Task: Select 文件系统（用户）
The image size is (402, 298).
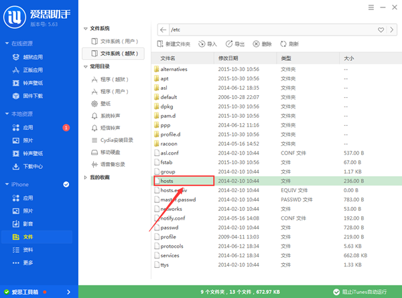Action: [115, 42]
